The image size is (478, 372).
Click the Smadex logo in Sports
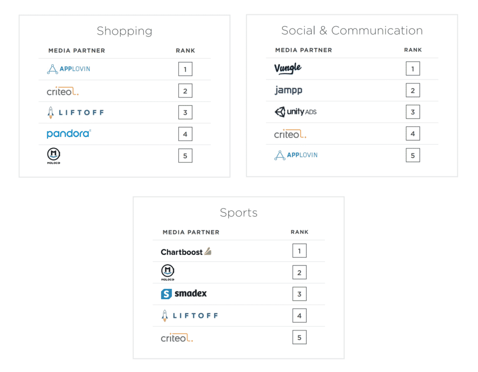[x=184, y=294]
